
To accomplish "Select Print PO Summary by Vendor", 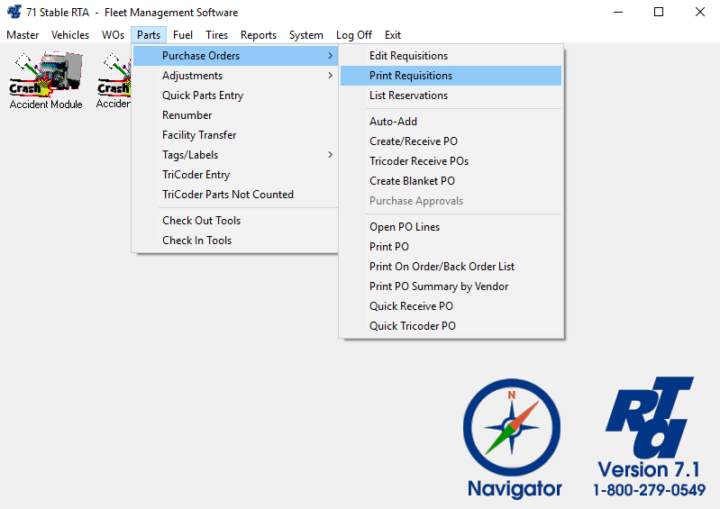I will tap(439, 286).
